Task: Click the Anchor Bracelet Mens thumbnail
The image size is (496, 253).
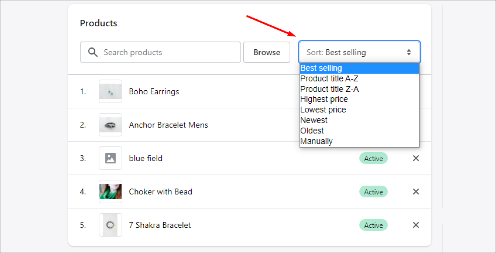Action: pyautogui.click(x=110, y=125)
